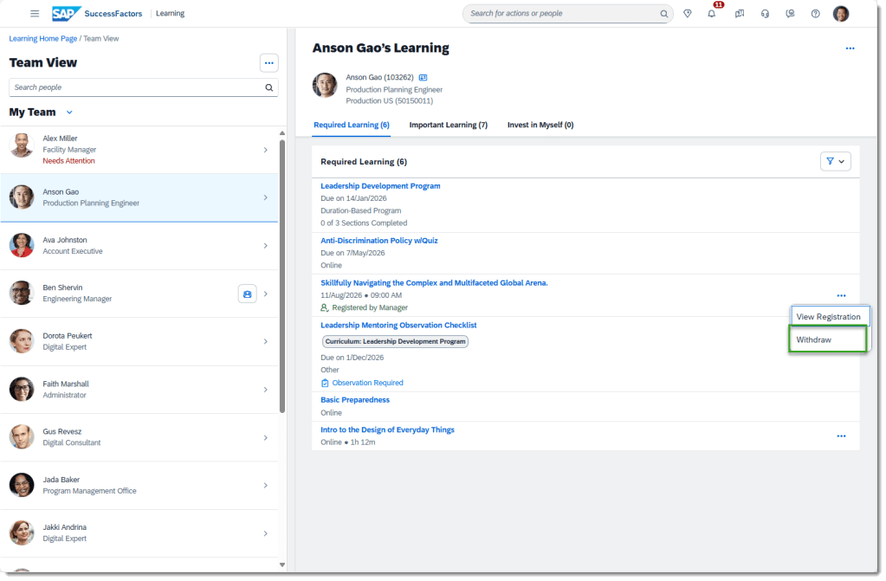The height and width of the screenshot is (581, 886).
Task: Open more actions for Intro to Design course
Action: pos(841,436)
